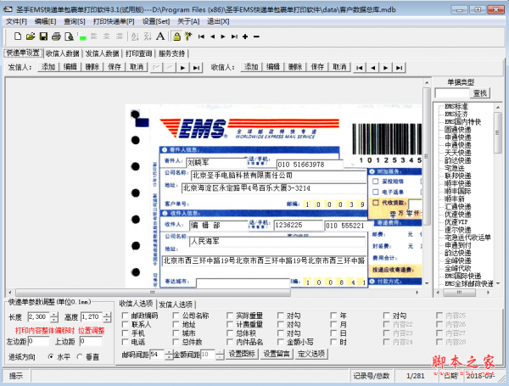Image resolution: width=509 pixels, height=386 pixels.
Task: Go to previous recipient record arrow
Action: coord(372,68)
